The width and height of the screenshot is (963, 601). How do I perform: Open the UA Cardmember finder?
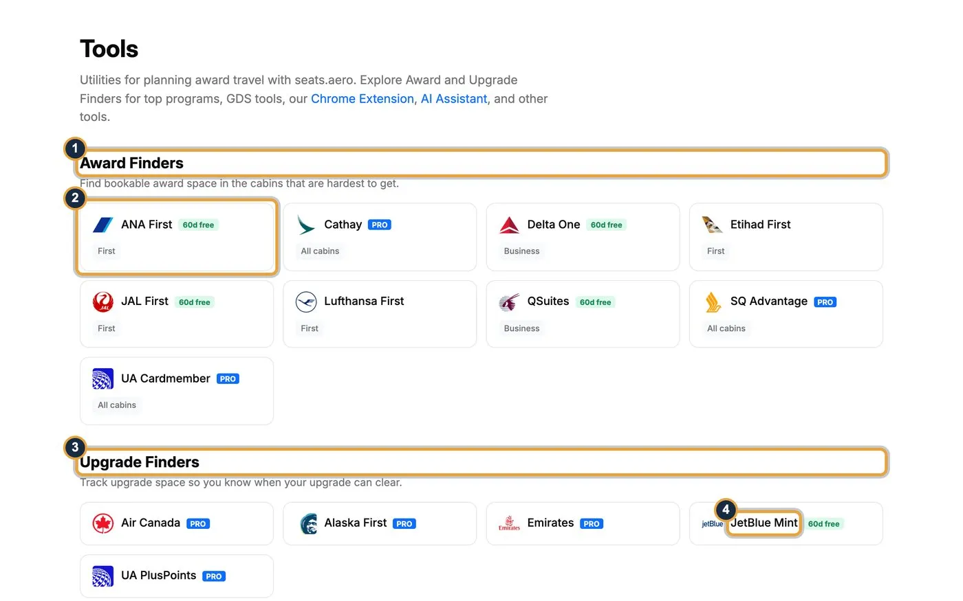177,391
